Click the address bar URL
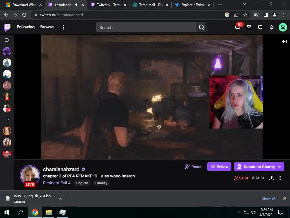This screenshot has height=218, width=290. coord(61,15)
